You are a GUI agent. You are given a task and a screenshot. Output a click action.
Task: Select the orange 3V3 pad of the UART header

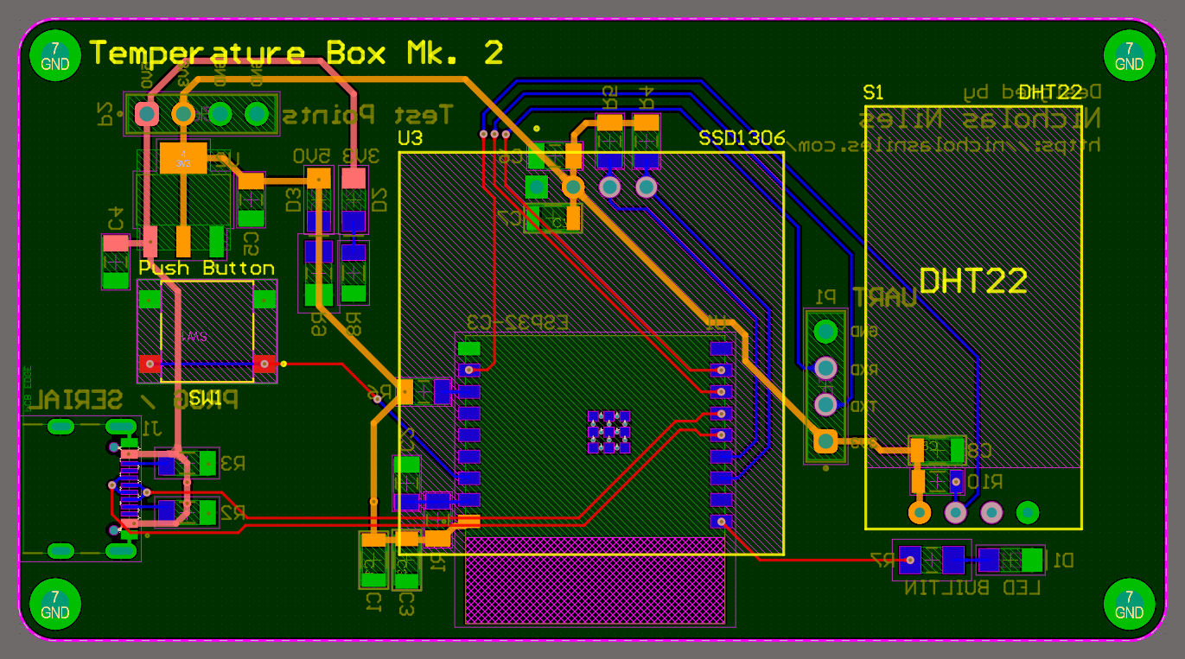click(825, 441)
